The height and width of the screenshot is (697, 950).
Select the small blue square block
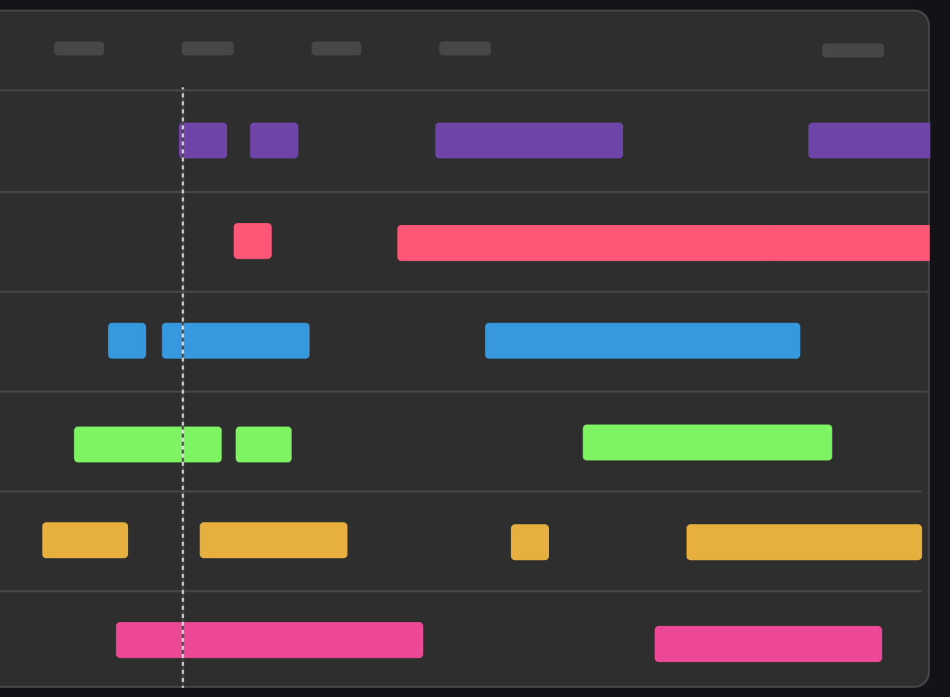(127, 341)
